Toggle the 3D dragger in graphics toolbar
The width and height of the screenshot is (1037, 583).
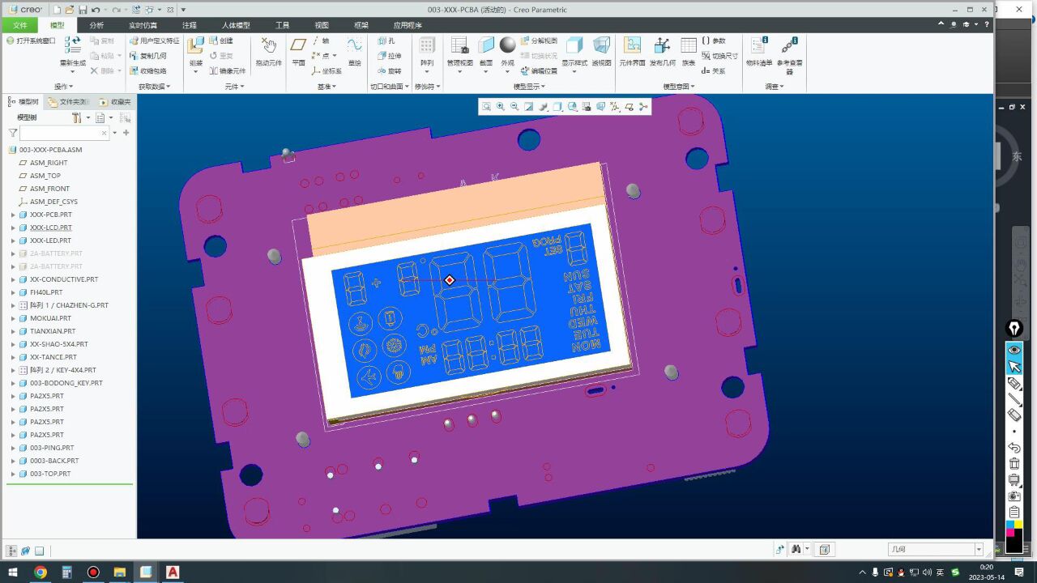click(644, 106)
